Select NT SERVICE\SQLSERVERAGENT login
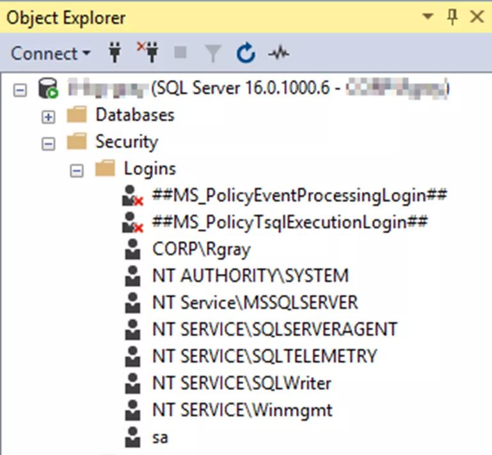 [275, 330]
